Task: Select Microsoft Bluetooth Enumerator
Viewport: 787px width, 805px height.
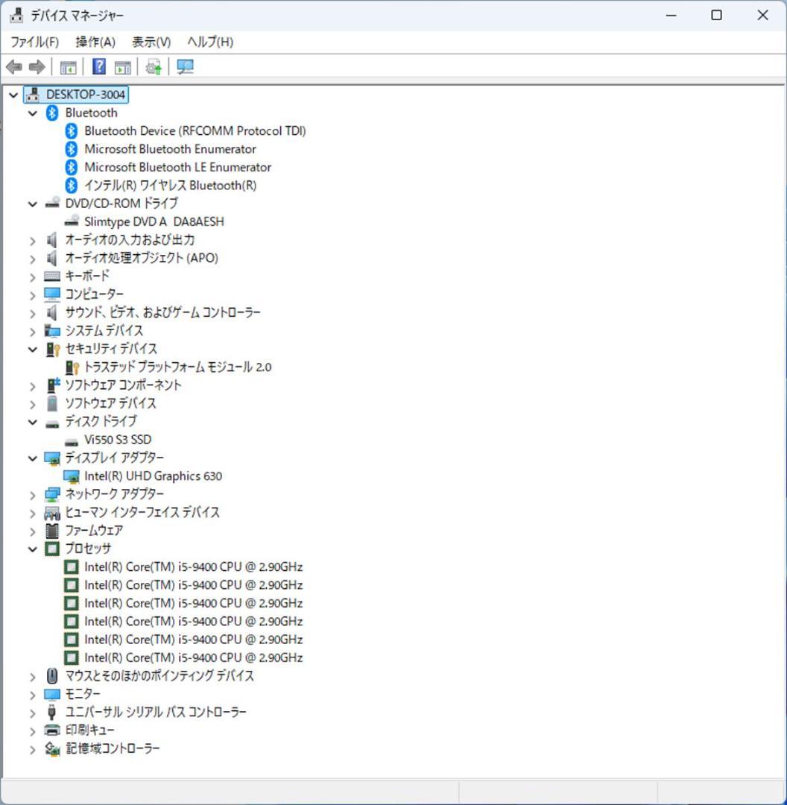Action: pos(170,149)
